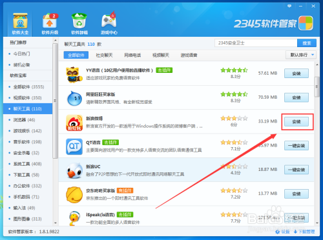Select 图形图像 (313) category

tap(28, 219)
